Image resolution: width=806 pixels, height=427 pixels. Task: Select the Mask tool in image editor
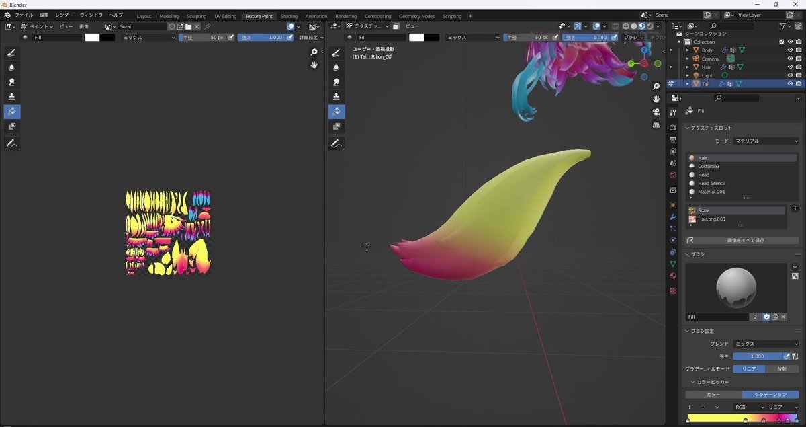point(12,126)
